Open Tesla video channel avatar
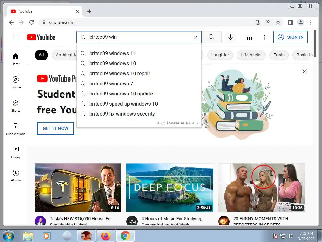Screen dimensions: 322x242 [x=40, y=221]
